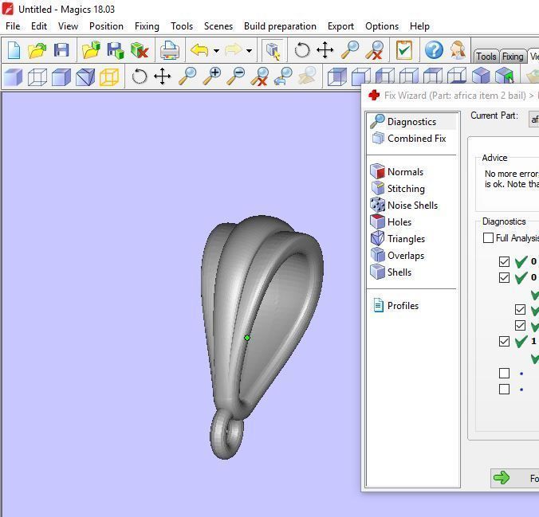Zoom out with minus magnifier

point(236,76)
